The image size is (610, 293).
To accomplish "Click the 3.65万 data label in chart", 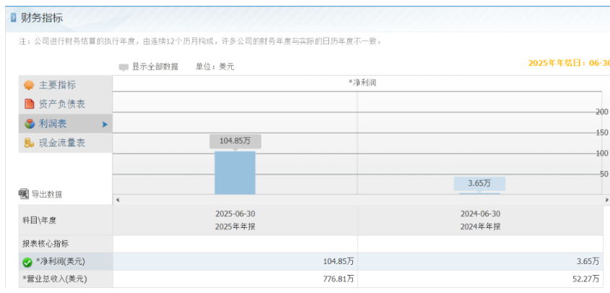I will click(479, 183).
